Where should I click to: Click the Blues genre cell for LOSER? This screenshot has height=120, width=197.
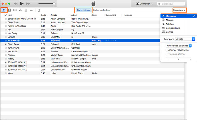coord(95,37)
